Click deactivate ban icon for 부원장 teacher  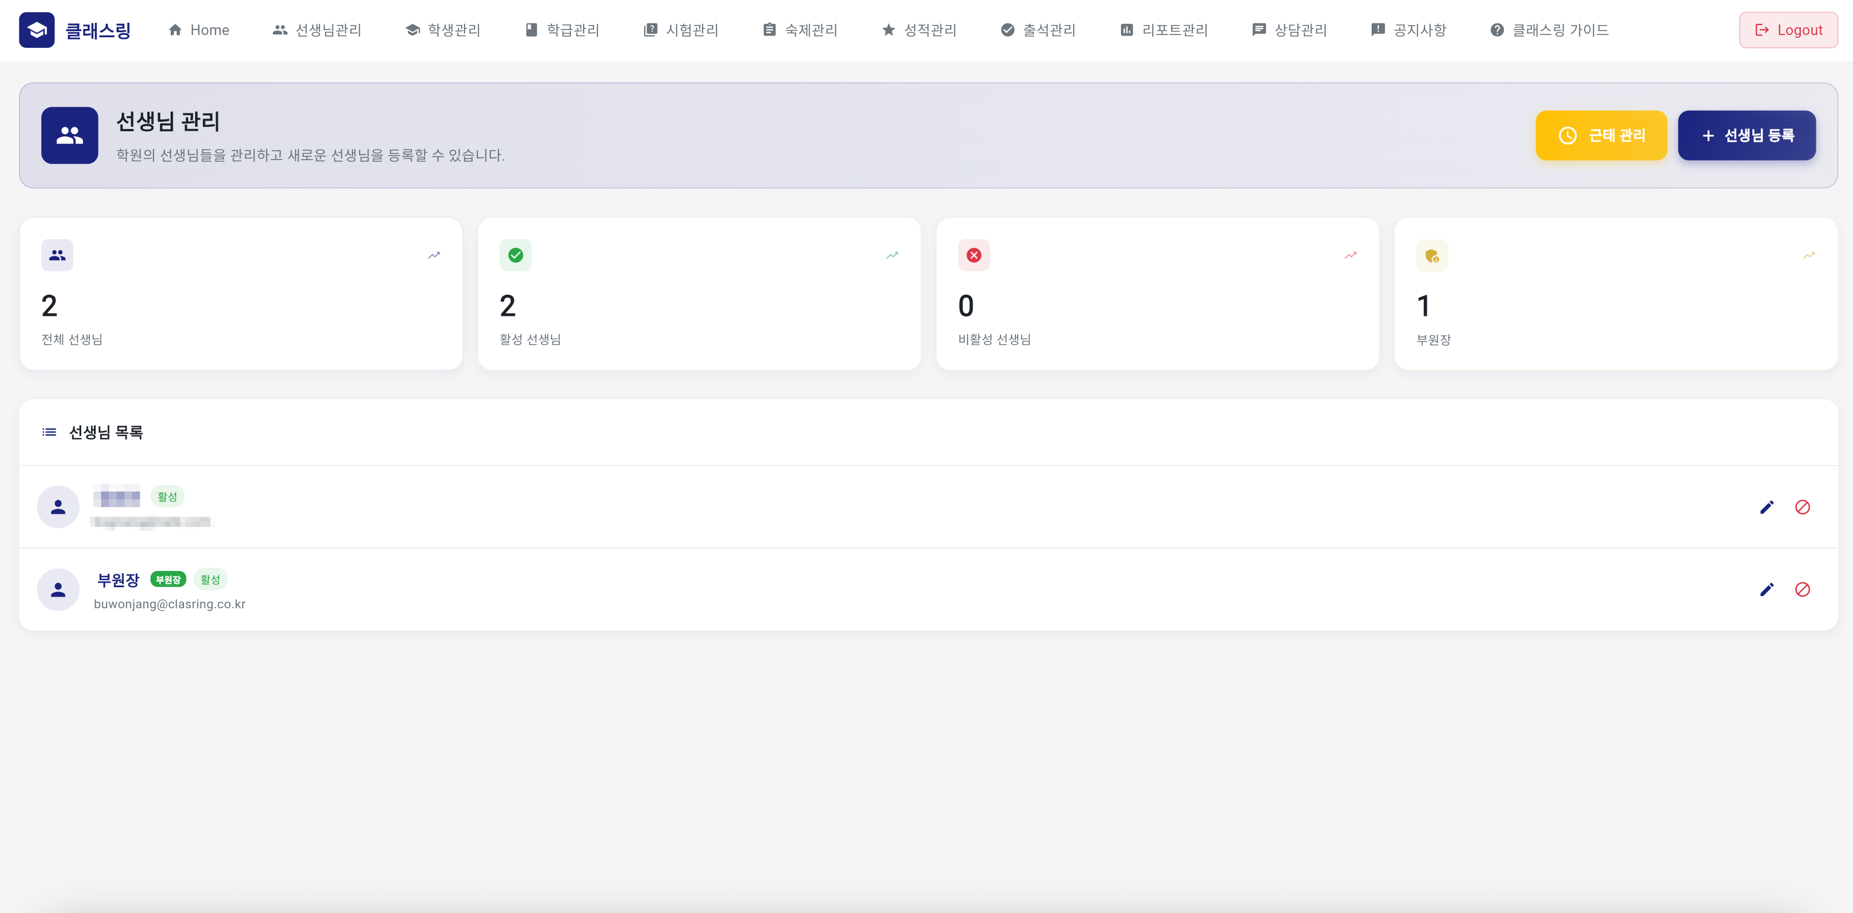point(1802,589)
